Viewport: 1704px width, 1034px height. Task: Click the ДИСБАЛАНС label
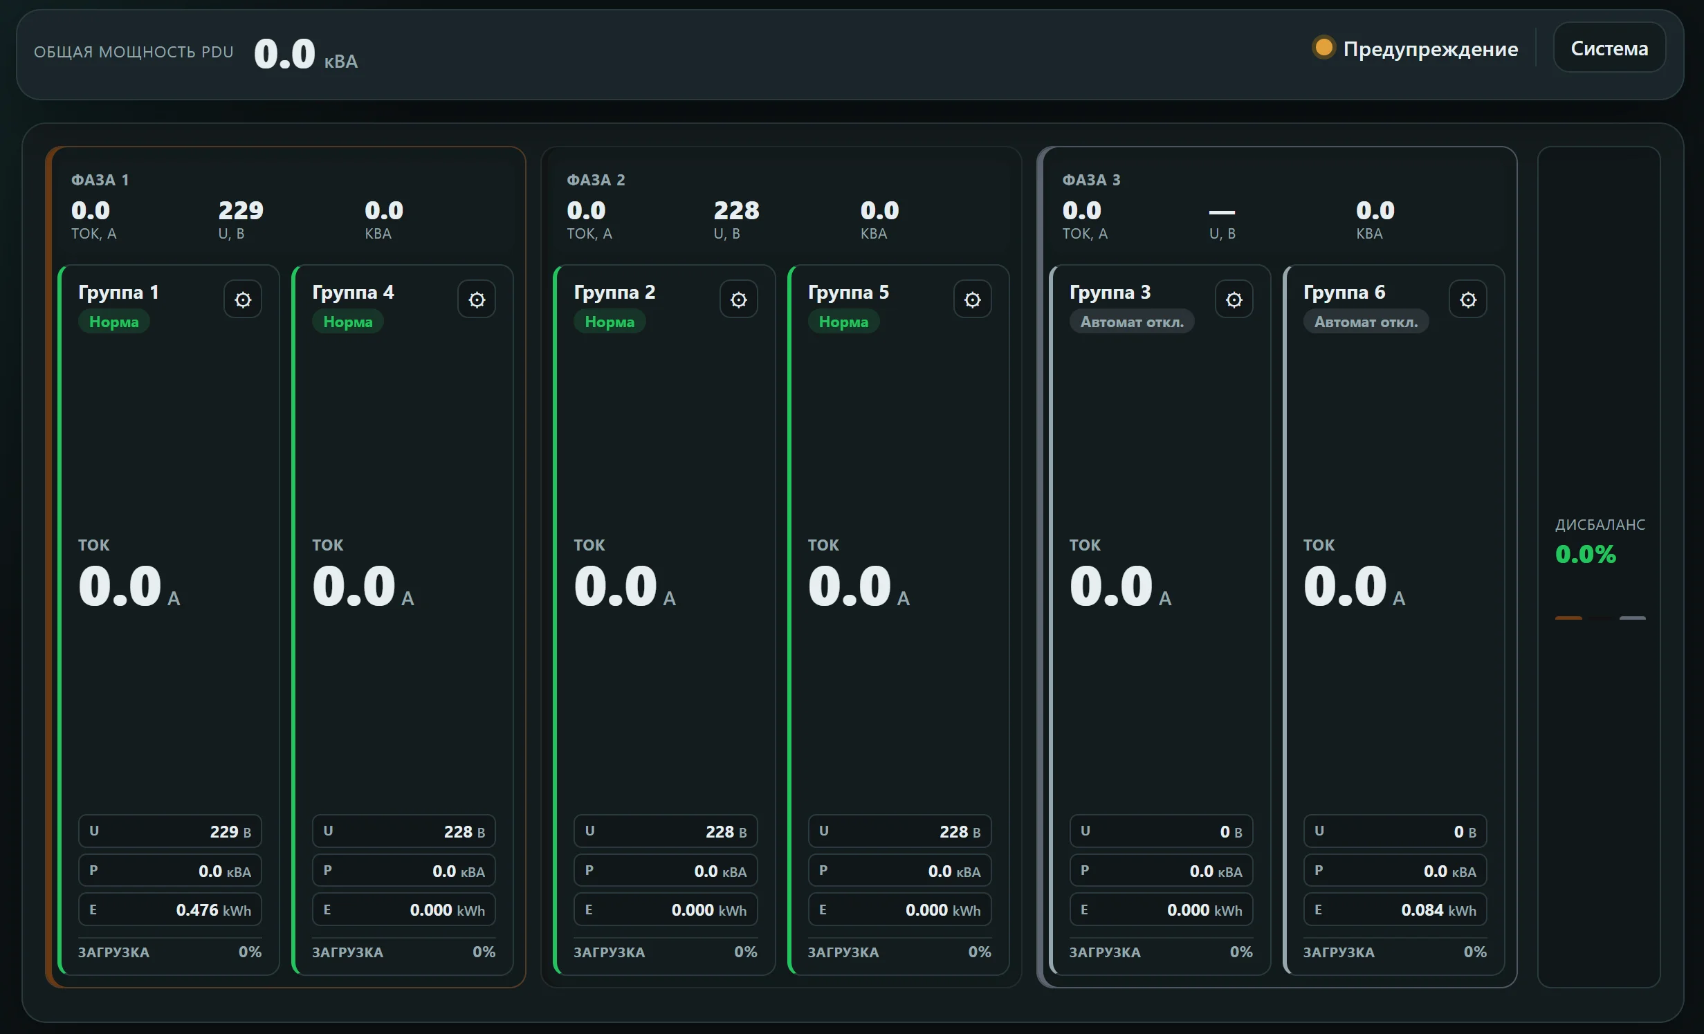pyautogui.click(x=1600, y=524)
